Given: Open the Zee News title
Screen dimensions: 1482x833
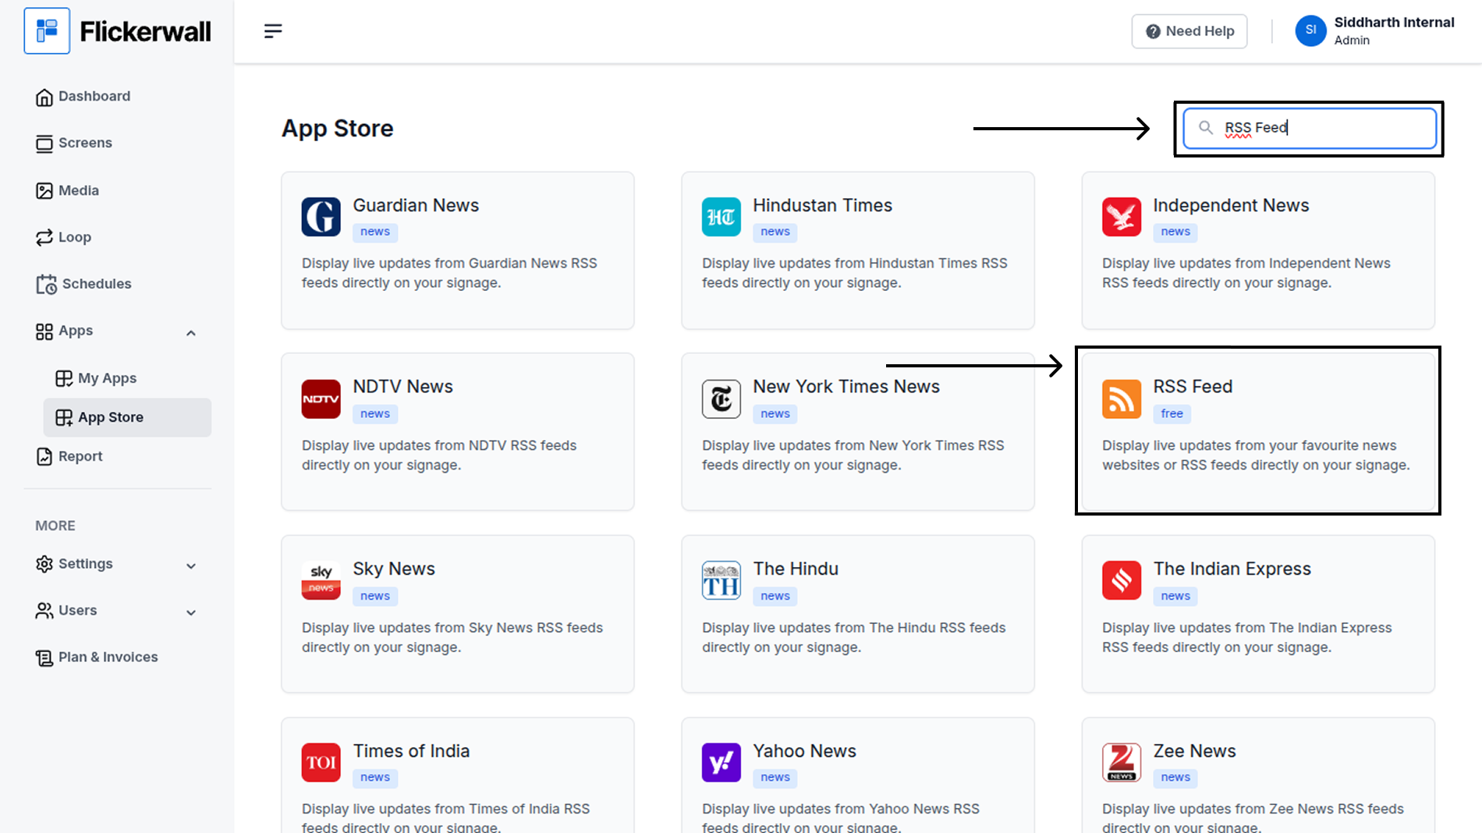Looking at the screenshot, I should pyautogui.click(x=1194, y=751).
